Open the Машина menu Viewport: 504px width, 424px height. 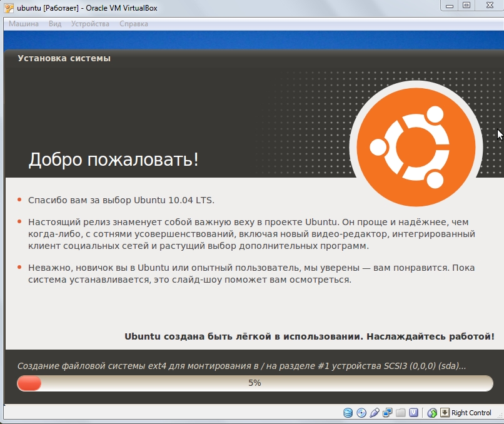[24, 24]
